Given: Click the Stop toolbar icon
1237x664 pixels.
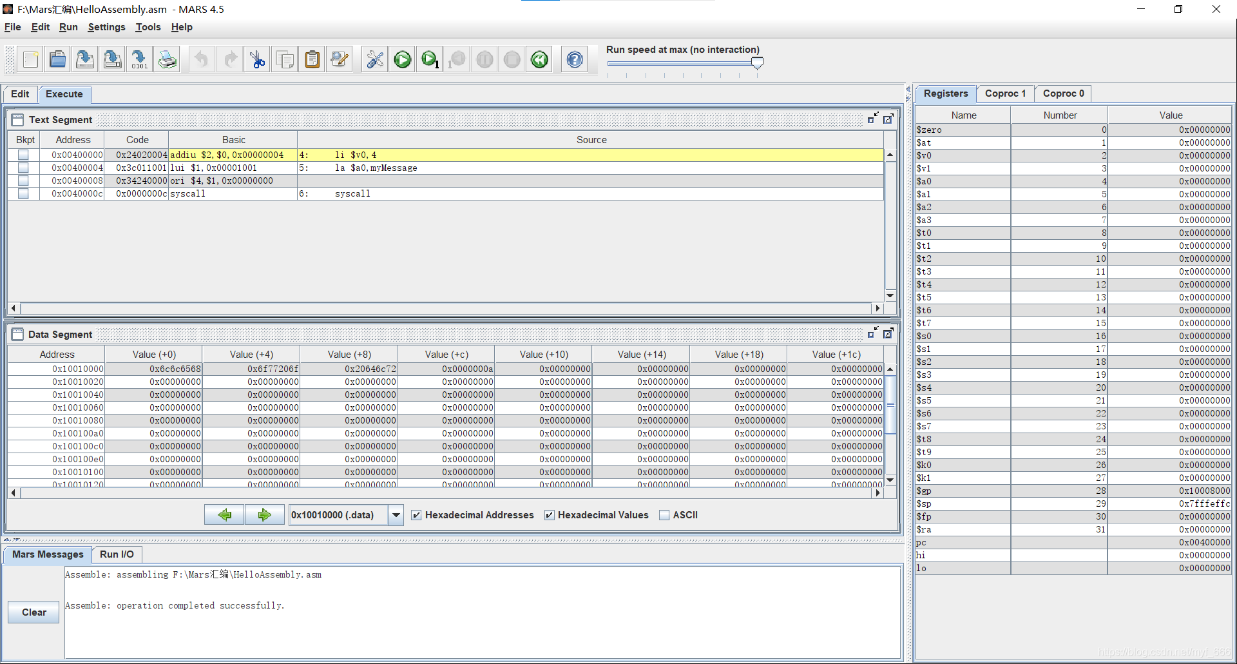Looking at the screenshot, I should point(512,60).
